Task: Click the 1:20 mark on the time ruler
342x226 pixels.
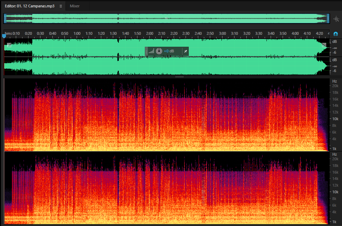Action: [101, 34]
